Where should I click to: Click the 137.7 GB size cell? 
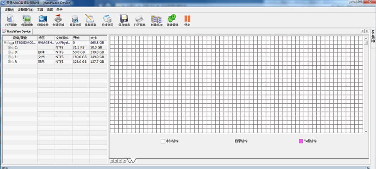(98, 62)
